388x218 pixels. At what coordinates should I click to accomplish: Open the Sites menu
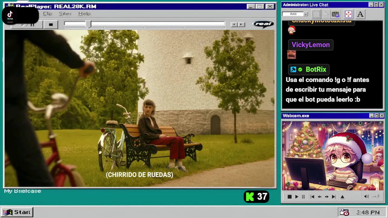coord(65,14)
